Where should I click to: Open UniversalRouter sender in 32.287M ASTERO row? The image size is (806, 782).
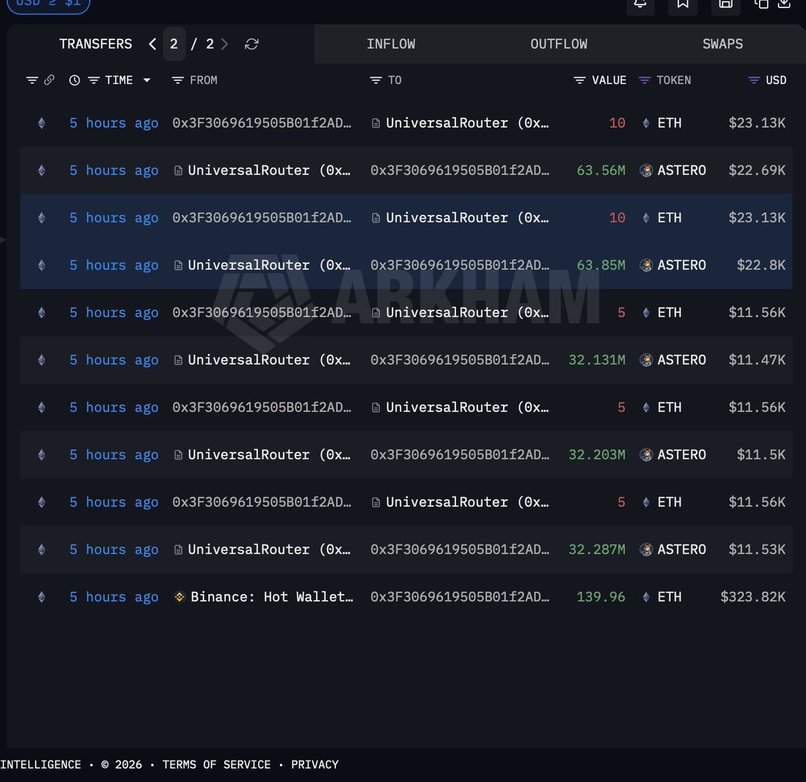269,550
